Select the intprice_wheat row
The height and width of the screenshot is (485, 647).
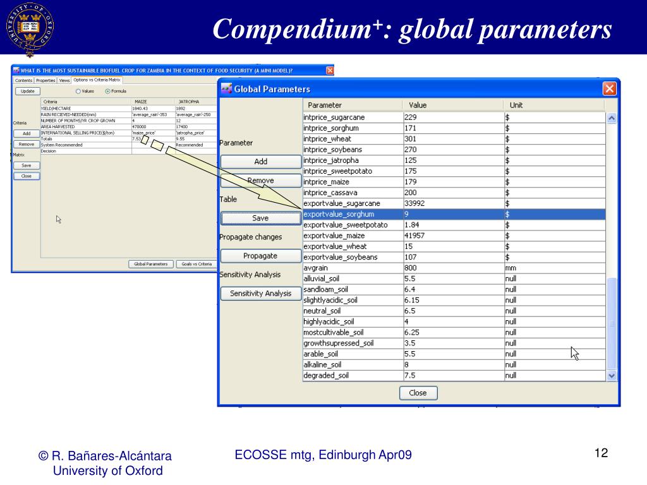coord(454,139)
